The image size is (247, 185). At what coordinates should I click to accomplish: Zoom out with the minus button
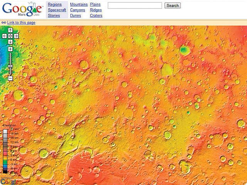(x=10, y=78)
